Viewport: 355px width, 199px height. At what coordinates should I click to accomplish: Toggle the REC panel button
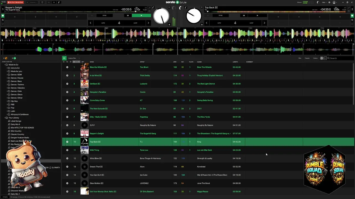[49, 2]
